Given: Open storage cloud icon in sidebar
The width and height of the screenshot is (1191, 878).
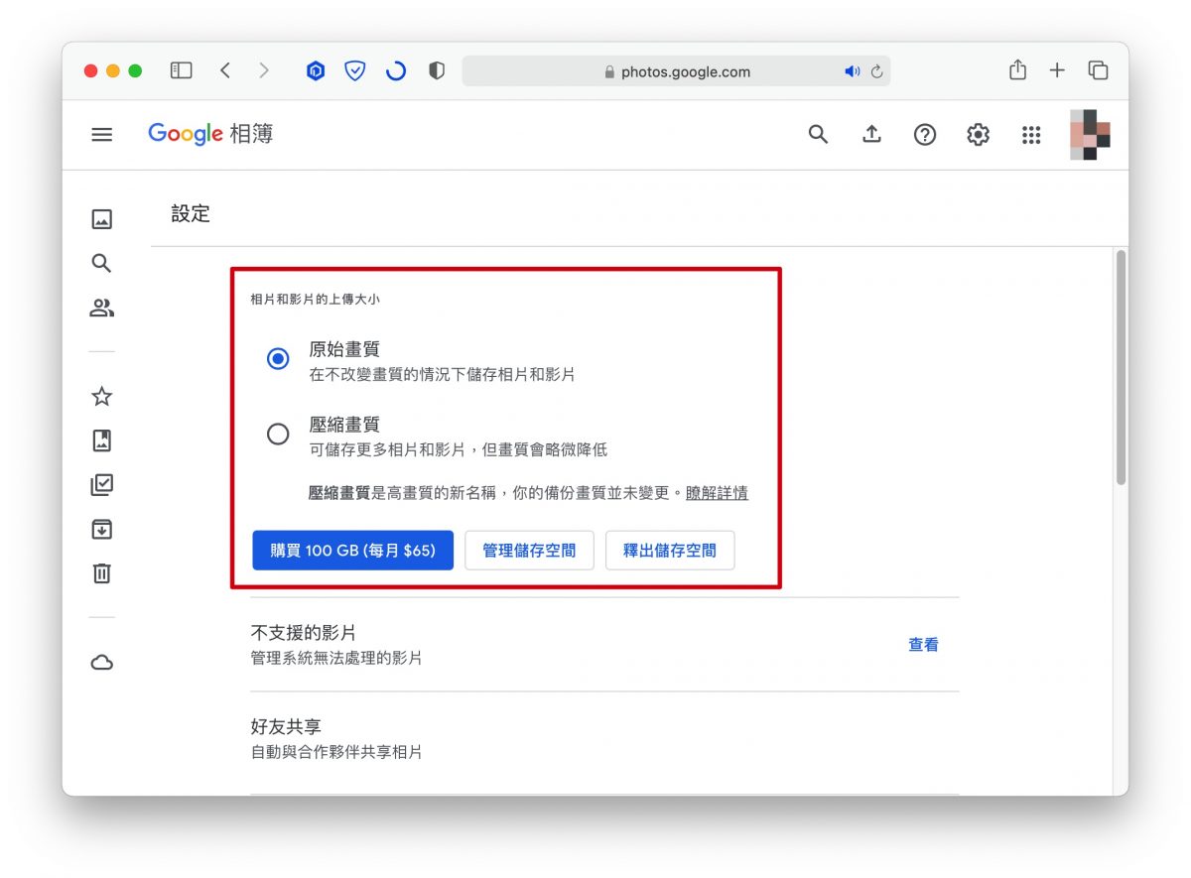Looking at the screenshot, I should coord(101,663).
